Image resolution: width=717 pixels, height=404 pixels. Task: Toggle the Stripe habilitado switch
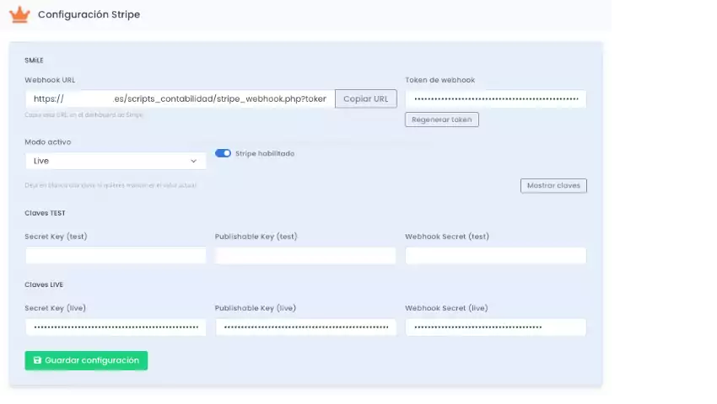[224, 153]
